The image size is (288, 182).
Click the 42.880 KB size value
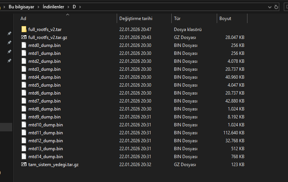tap(235, 101)
